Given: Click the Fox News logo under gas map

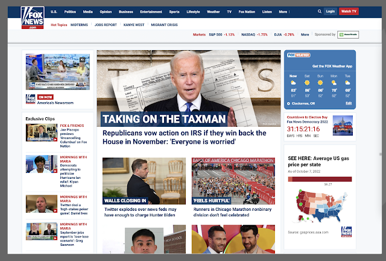Looking at the screenshot, I should (x=346, y=231).
